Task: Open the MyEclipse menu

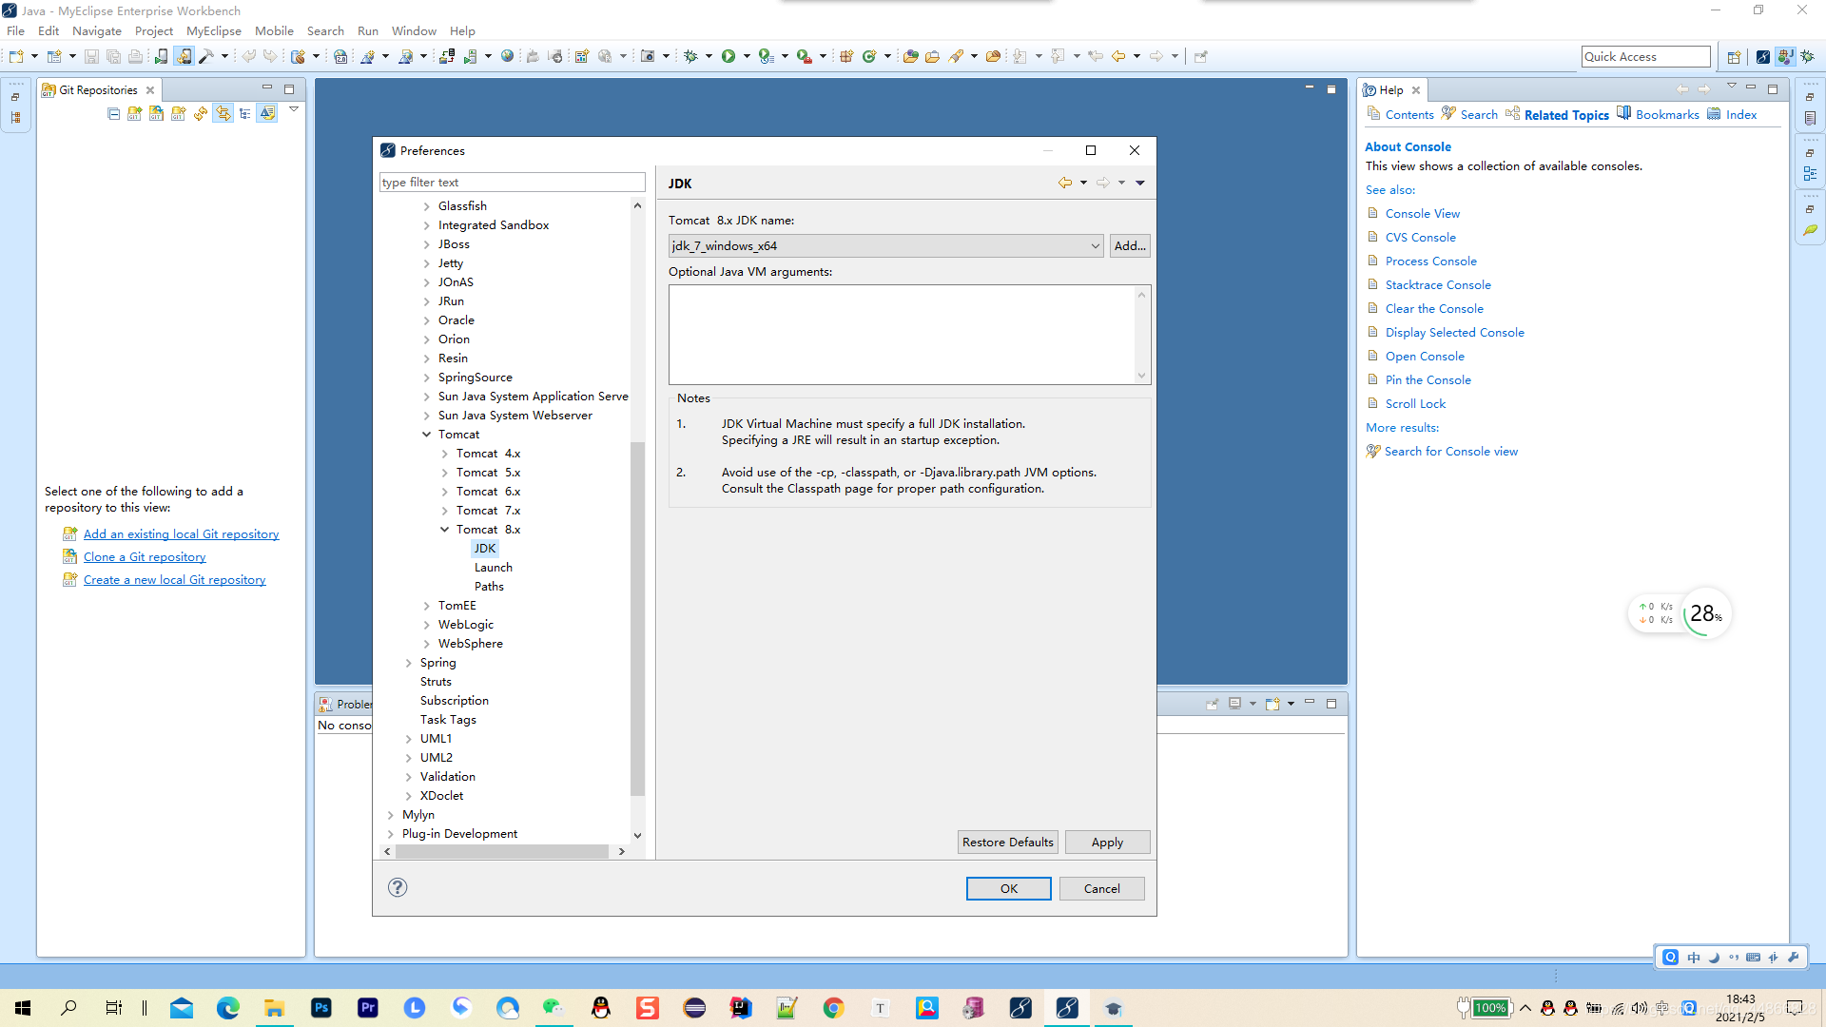Action: pyautogui.click(x=213, y=31)
